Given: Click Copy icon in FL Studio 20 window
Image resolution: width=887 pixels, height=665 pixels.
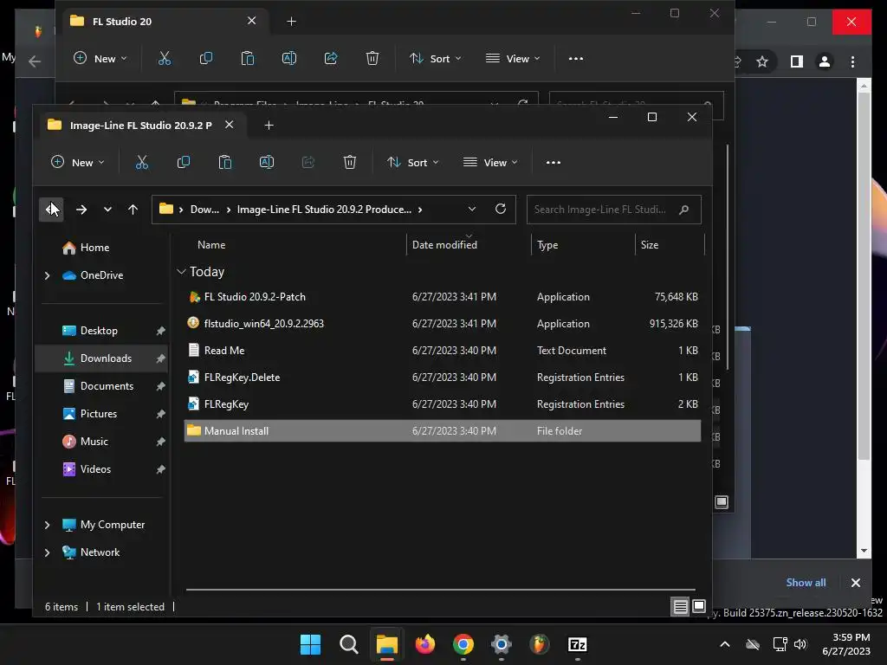Looking at the screenshot, I should (206, 58).
